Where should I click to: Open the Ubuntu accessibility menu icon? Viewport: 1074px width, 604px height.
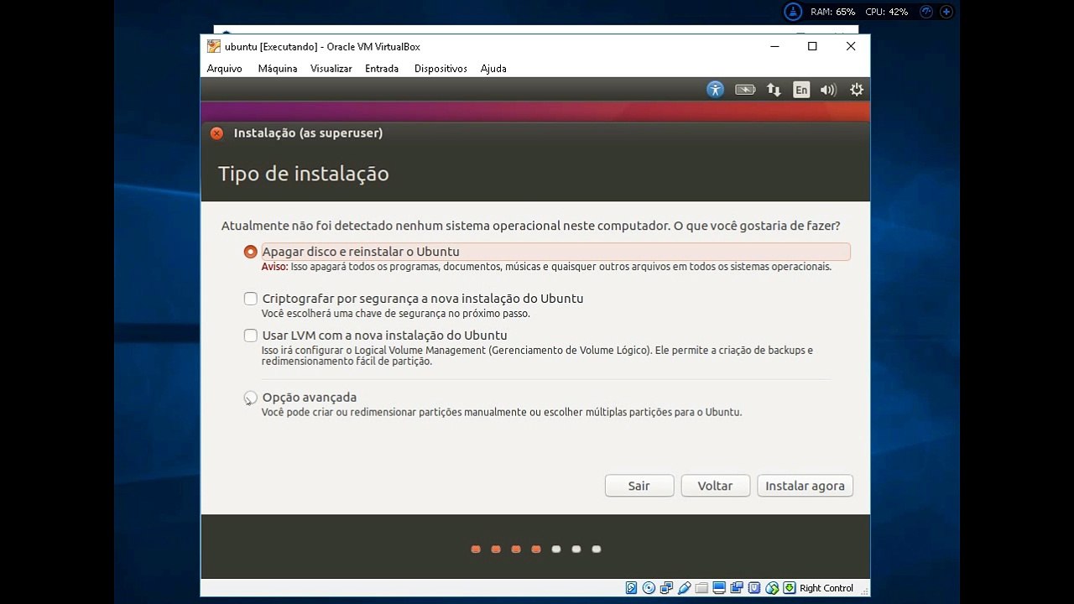point(715,90)
